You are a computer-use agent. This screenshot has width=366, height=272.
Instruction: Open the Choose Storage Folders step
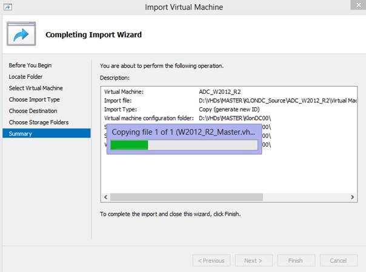[x=39, y=122]
